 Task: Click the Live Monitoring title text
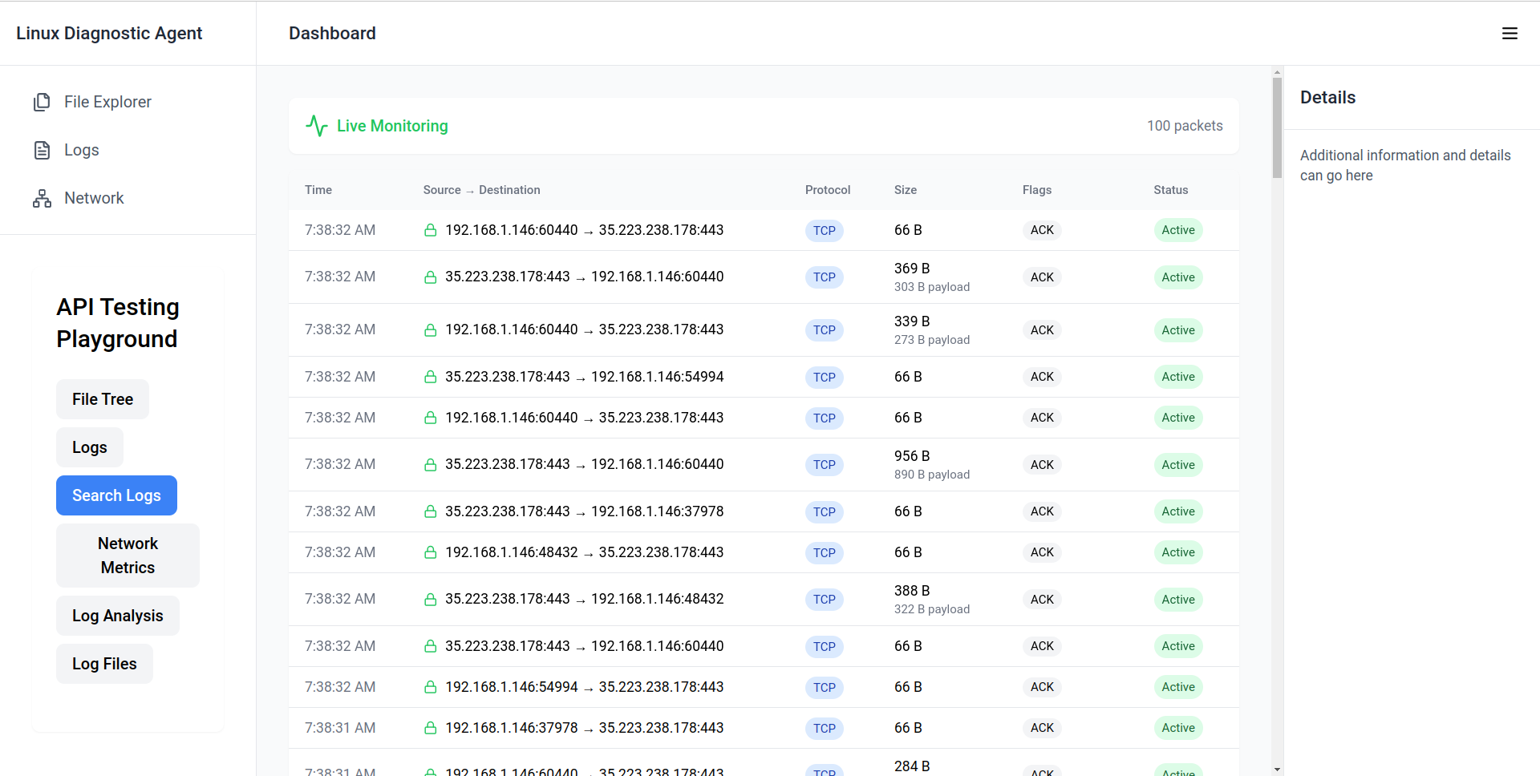pyautogui.click(x=392, y=126)
